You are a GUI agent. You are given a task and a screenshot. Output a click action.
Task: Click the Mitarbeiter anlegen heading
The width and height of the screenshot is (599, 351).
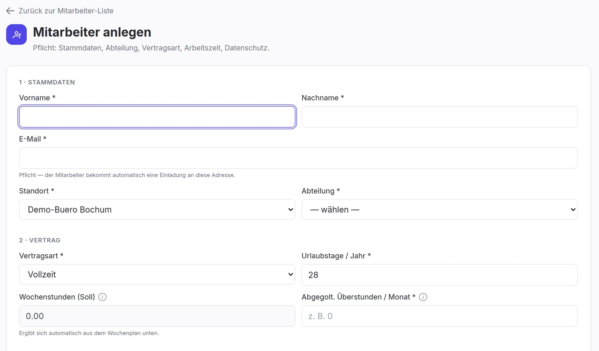pyautogui.click(x=92, y=32)
